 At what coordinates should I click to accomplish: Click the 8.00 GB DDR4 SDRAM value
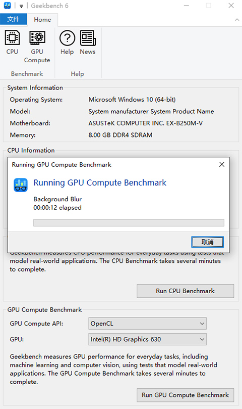pyautogui.click(x=120, y=135)
